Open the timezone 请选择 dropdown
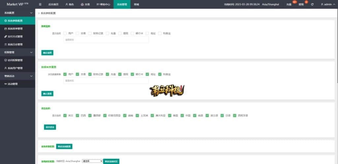Screen dimensions: 338x164 tap(92, 161)
